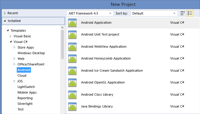Expand the Recent section

tap(5, 13)
